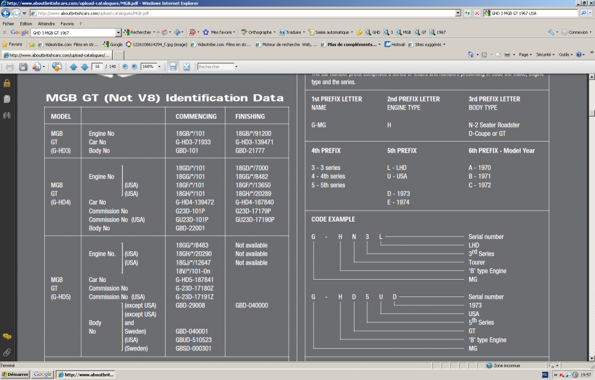
Task: Open the Pages thumbnails side panel
Action: click(7, 99)
